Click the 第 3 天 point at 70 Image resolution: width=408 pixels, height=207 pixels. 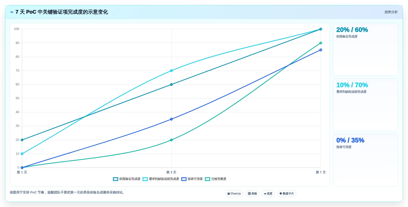pos(171,71)
